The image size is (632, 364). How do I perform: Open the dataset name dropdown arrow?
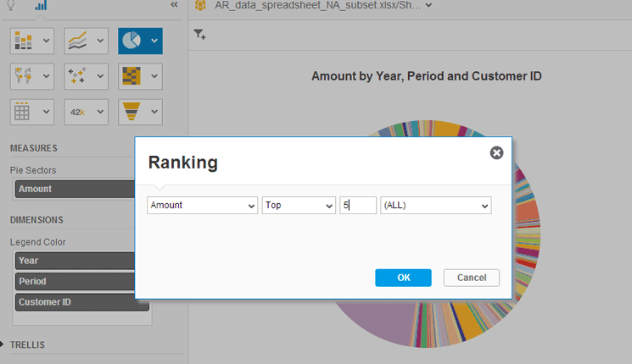point(429,5)
